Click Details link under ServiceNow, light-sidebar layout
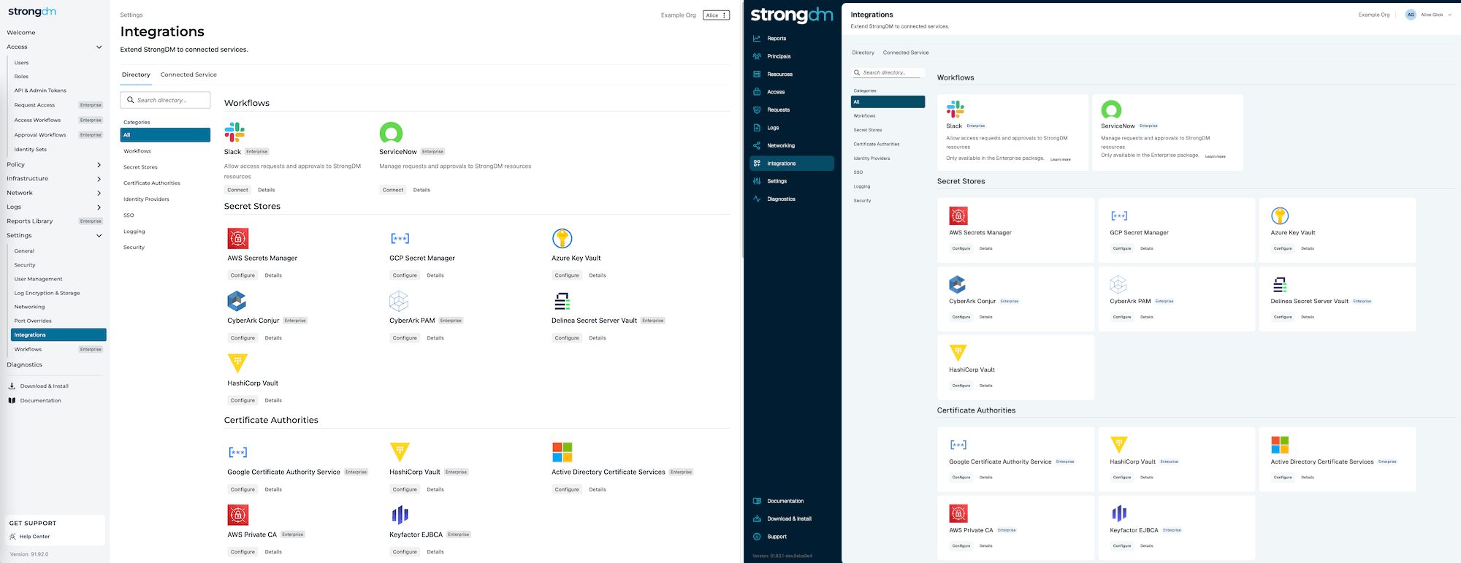 click(x=421, y=190)
